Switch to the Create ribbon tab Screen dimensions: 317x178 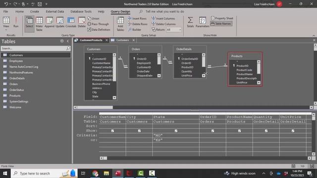[35, 11]
